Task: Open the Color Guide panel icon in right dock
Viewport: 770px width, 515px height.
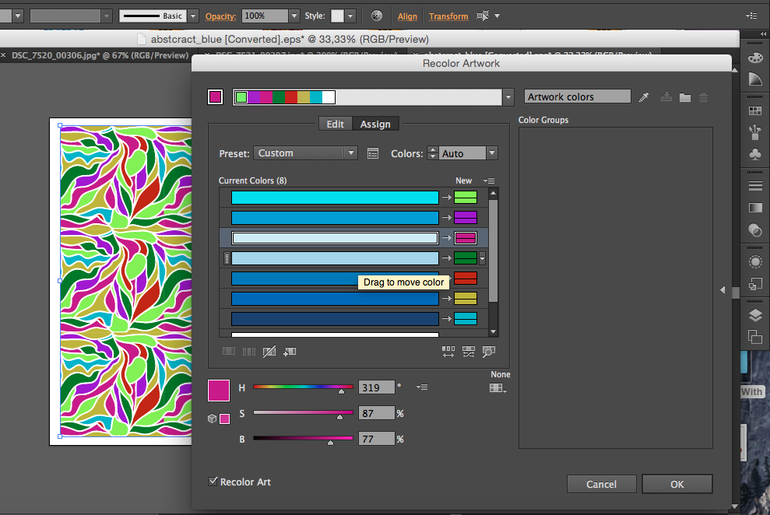Action: [755, 79]
